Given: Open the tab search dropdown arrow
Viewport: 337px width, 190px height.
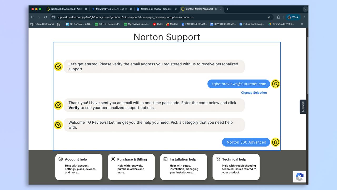Looking at the screenshot, I should 305,9.
